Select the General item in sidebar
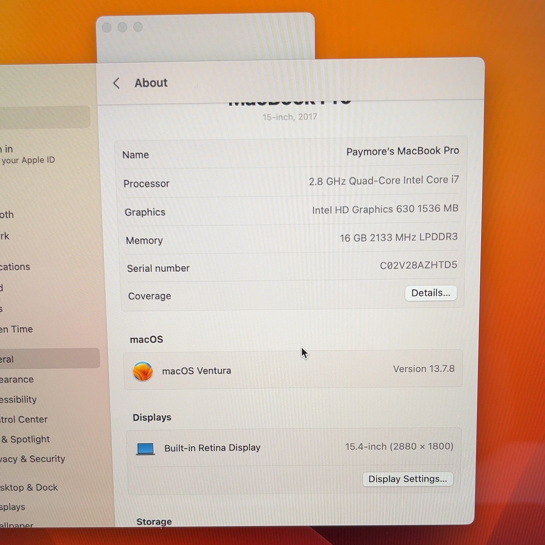The width and height of the screenshot is (545, 545). point(50,359)
